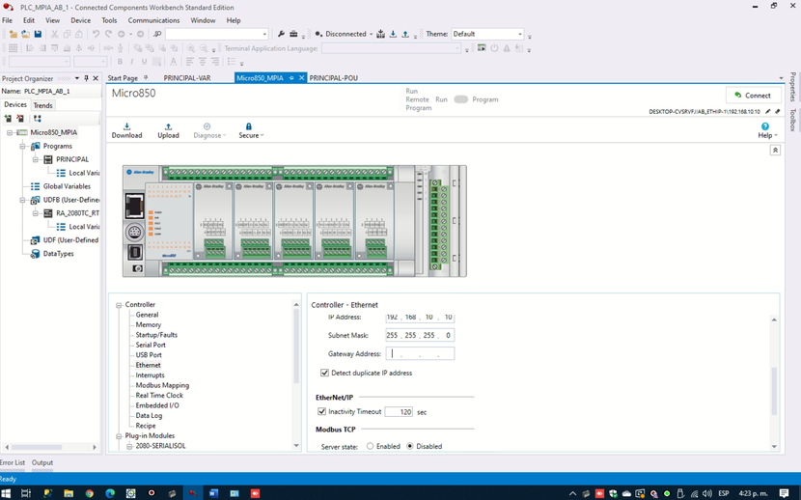Screen dimensions: 801x500
Task: Click the Upload button with arrow icon
Action: (x=168, y=130)
